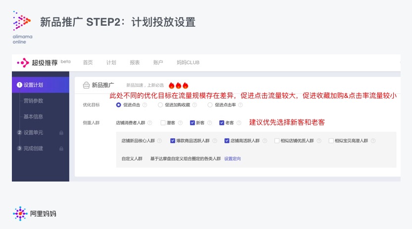Click the lock icon beside 设置单元
This screenshot has height=229, width=412.
pos(61,133)
